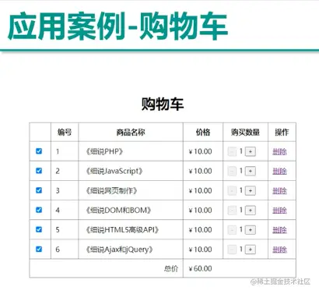The height and width of the screenshot is (294, 319).
Task: Click the ¥10.00 price of 《细说PHP》
Action: [201, 151]
